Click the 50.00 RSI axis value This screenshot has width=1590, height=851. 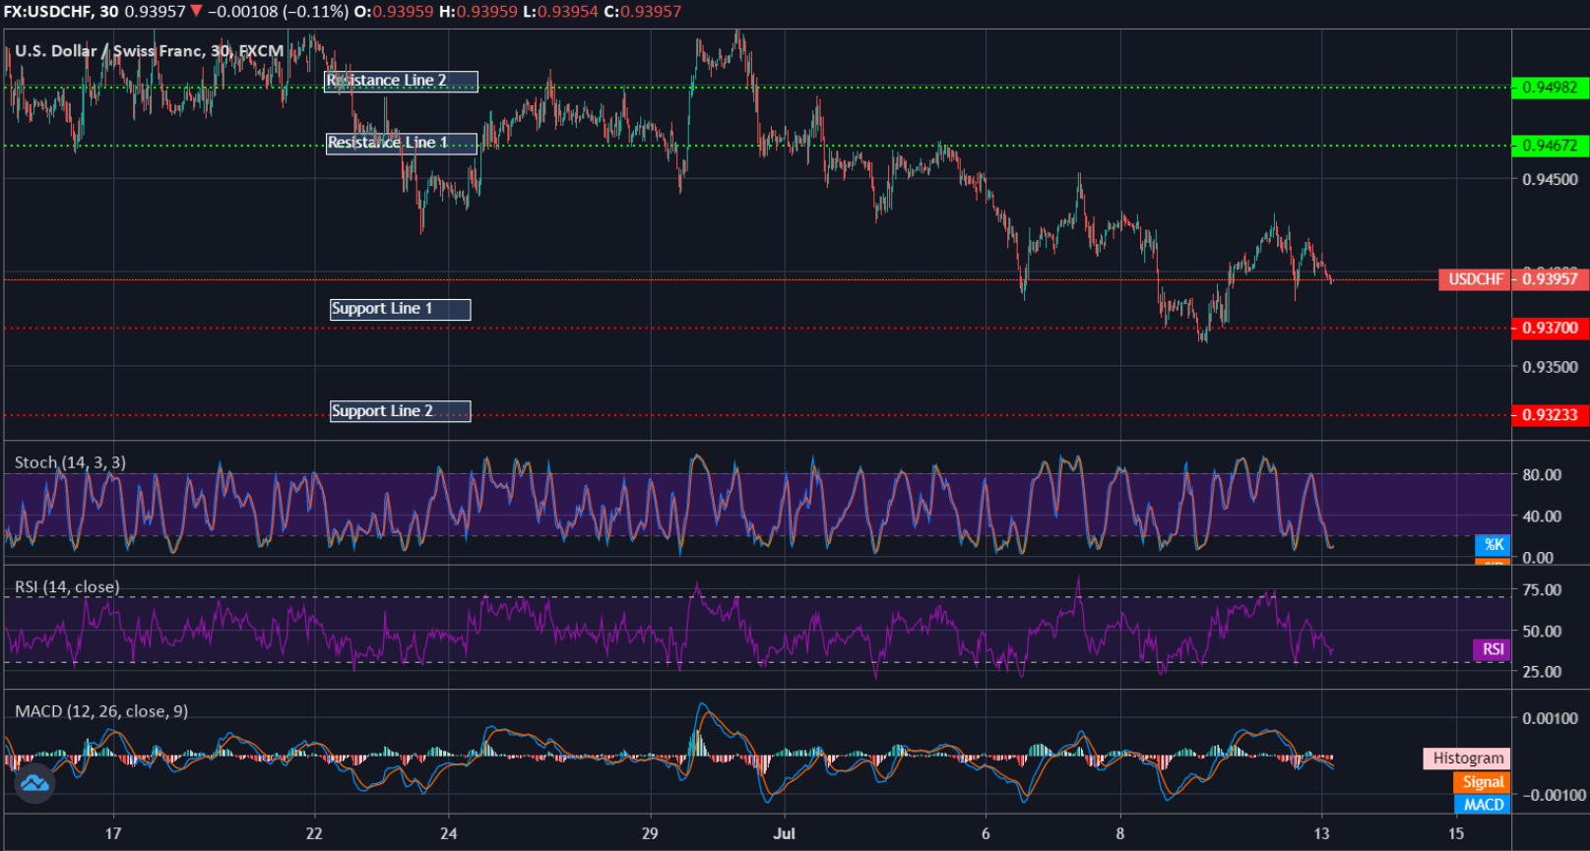(1542, 632)
